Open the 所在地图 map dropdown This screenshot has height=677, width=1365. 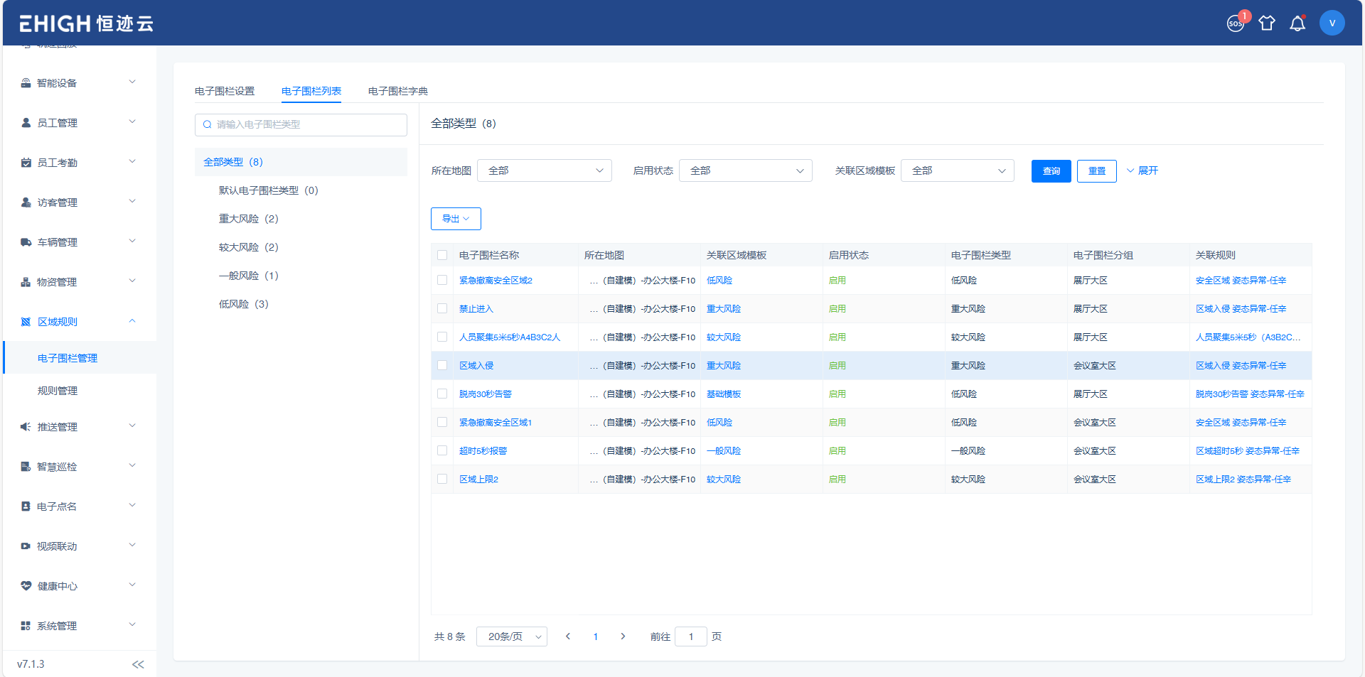(544, 170)
